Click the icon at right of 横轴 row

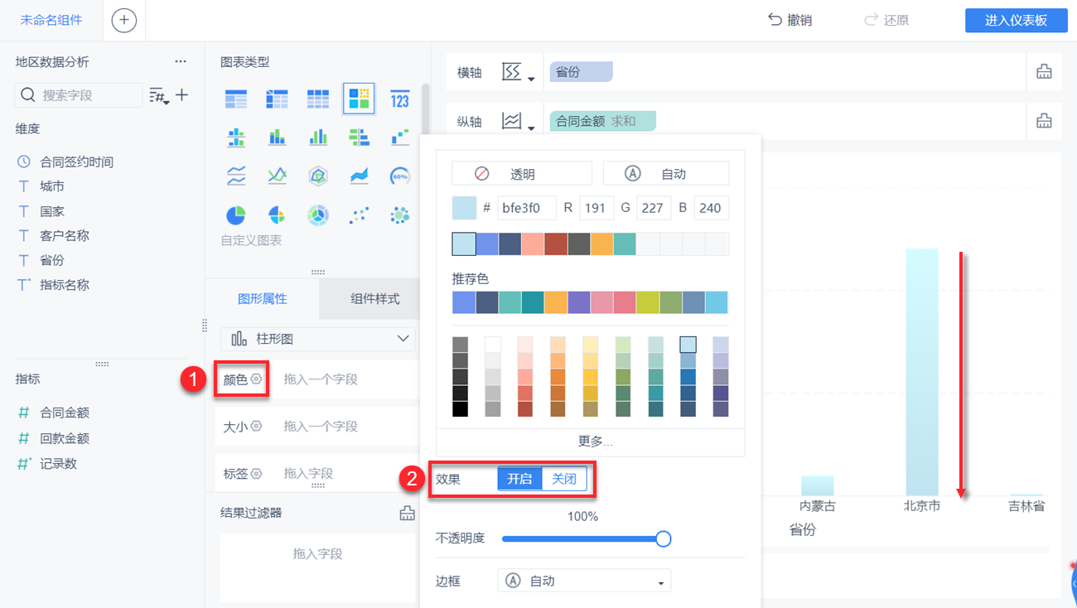1044,72
